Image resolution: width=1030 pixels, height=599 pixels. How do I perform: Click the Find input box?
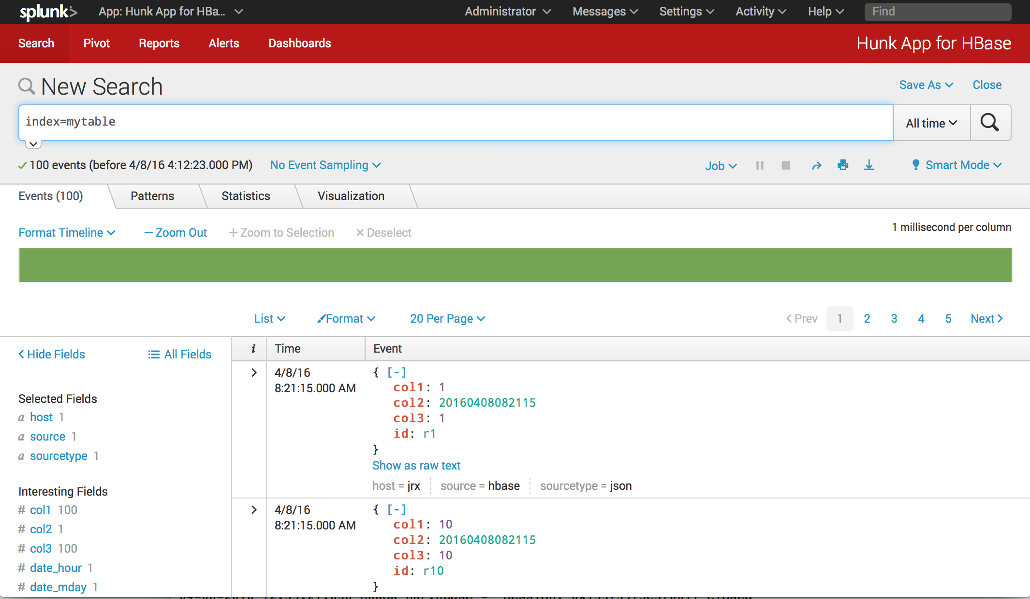point(938,12)
